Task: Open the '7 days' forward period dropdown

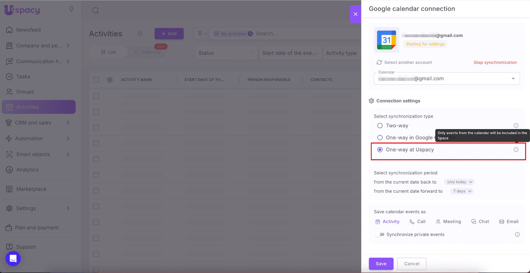Action: tap(462, 191)
